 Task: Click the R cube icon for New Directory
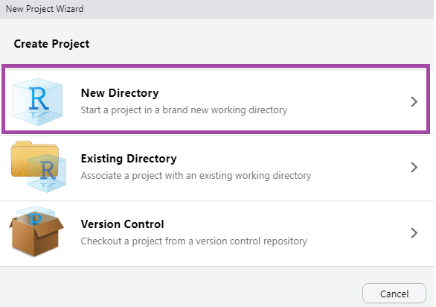38,101
